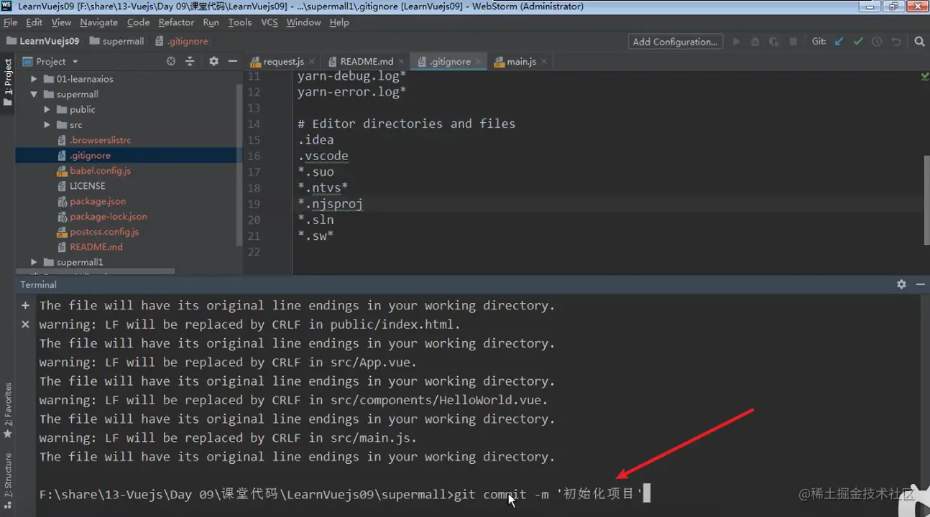This screenshot has height=517, width=930.
Task: Click the Stop square icon in toolbar
Action: click(x=793, y=42)
